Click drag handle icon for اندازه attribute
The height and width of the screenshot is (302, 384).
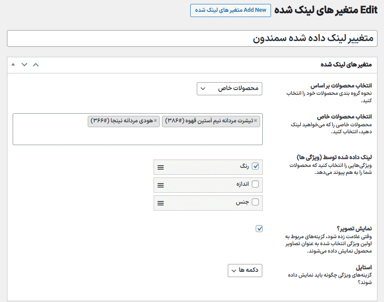click(161, 185)
